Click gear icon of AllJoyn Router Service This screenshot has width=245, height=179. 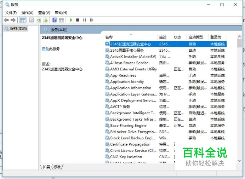pos(107,63)
